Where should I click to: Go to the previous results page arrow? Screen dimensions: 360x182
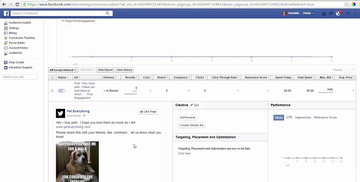coord(348,70)
